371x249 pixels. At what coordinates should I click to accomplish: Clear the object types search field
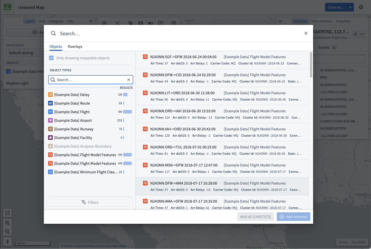[129, 80]
